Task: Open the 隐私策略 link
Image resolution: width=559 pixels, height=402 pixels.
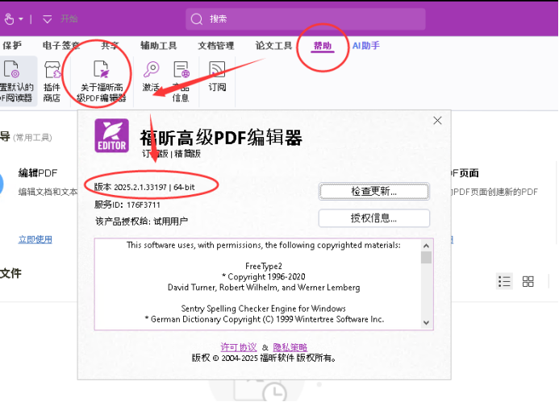Action: point(291,346)
